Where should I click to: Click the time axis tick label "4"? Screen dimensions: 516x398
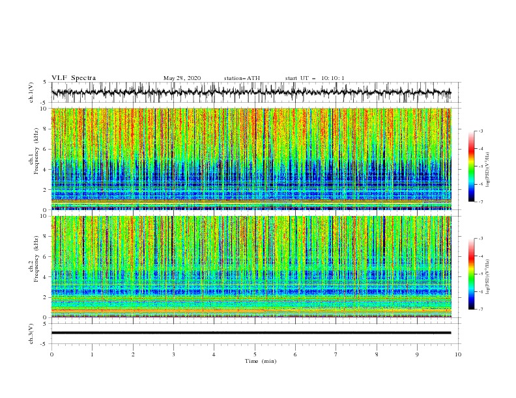tap(214, 354)
